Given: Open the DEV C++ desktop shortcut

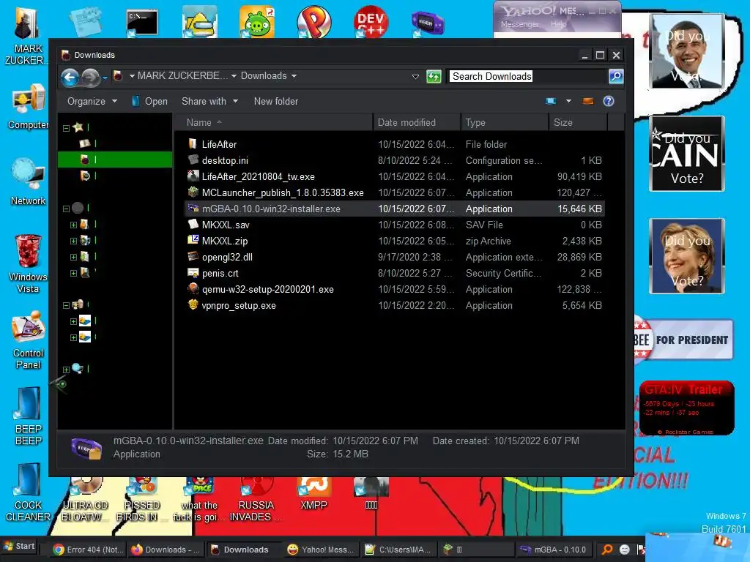Looking at the screenshot, I should click(x=371, y=21).
